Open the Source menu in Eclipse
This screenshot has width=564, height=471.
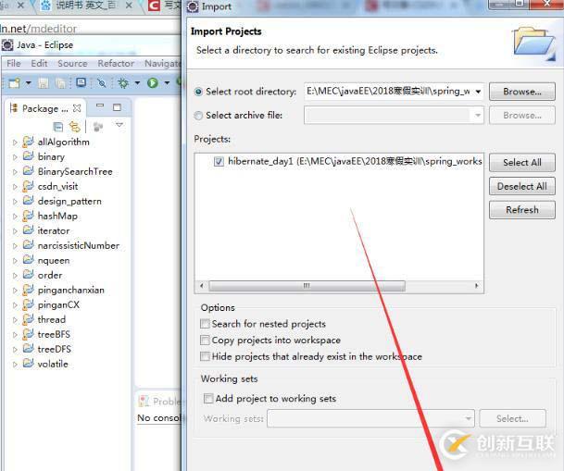pos(72,64)
